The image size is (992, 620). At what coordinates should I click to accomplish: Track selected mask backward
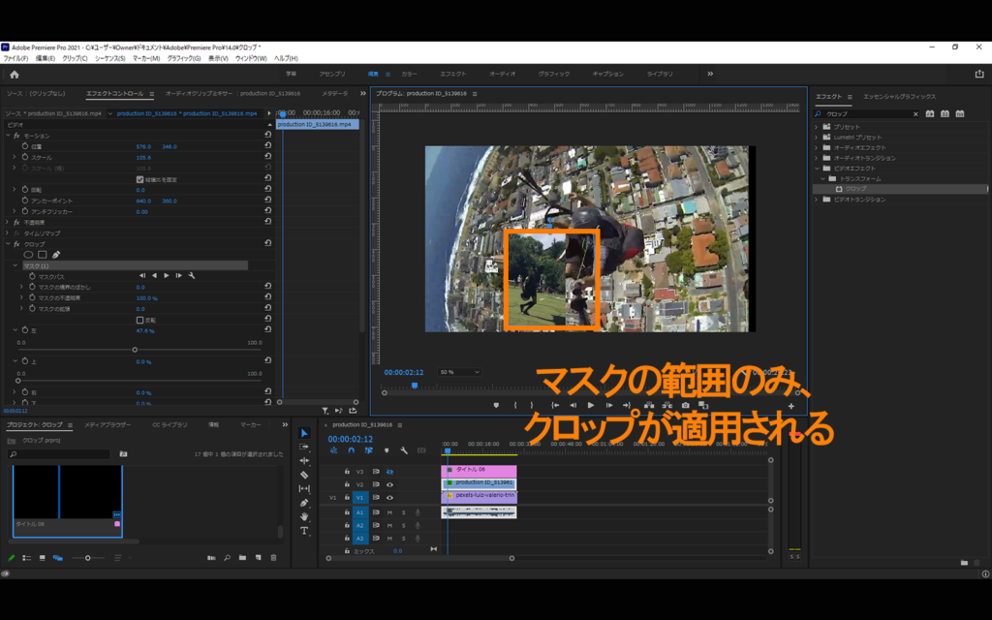click(154, 276)
